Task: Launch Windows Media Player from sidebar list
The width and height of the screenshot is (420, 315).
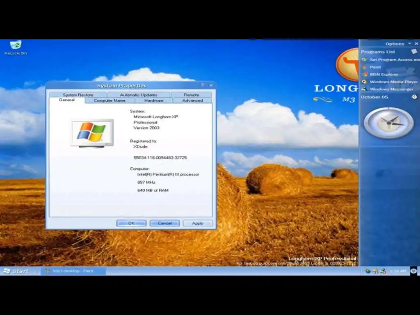Action: click(x=393, y=82)
